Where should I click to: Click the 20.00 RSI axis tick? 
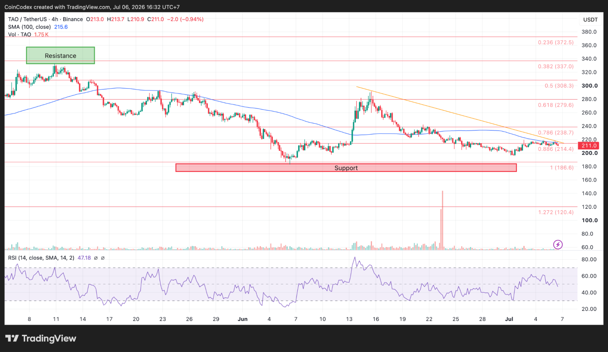coord(589,309)
